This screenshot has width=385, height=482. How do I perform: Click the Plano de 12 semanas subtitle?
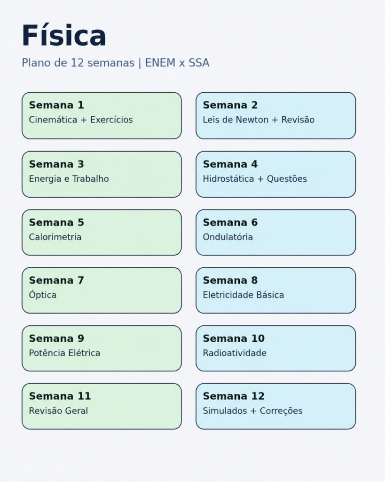pos(116,63)
